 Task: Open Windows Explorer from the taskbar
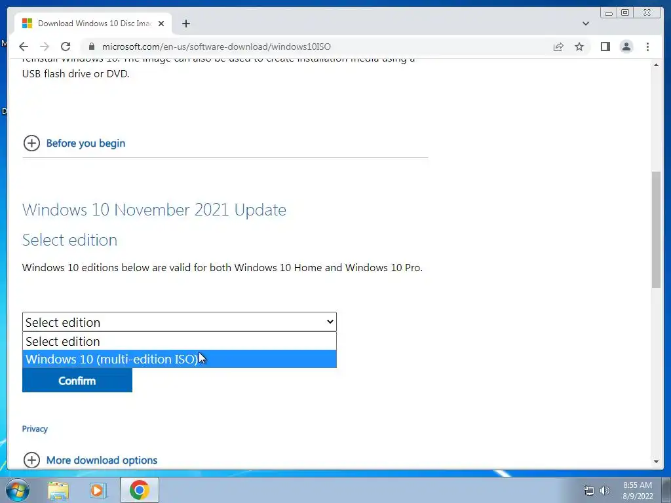click(58, 491)
